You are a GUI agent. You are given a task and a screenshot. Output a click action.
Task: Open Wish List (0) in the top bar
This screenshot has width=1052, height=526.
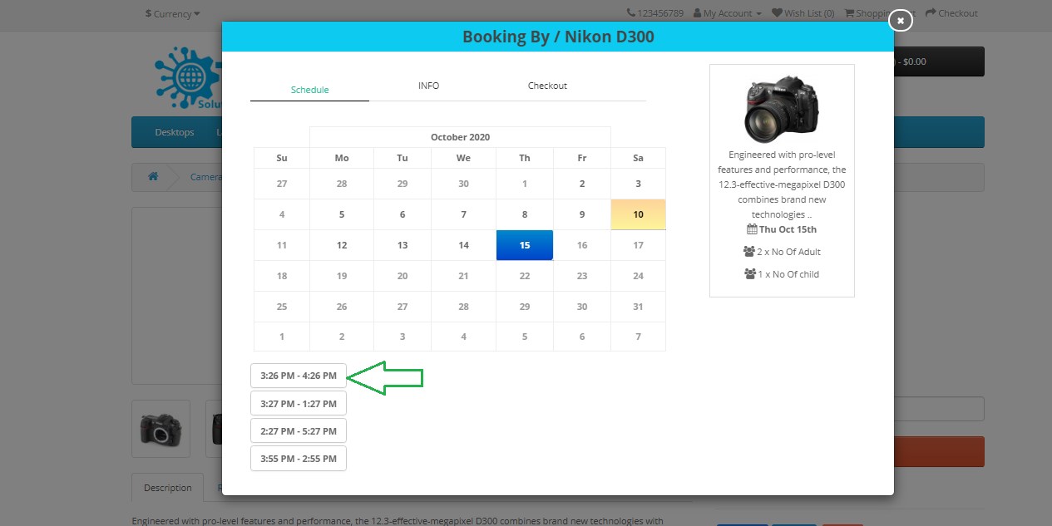pos(803,13)
